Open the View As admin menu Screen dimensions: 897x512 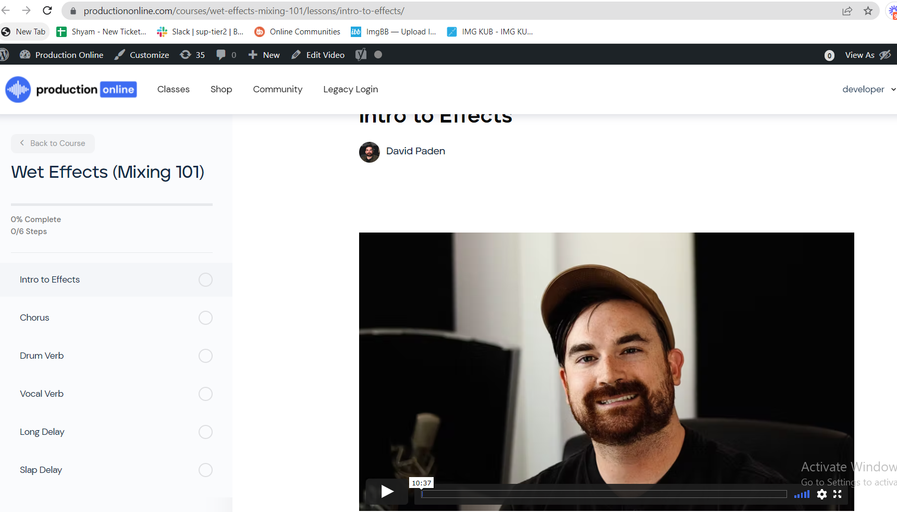(867, 55)
